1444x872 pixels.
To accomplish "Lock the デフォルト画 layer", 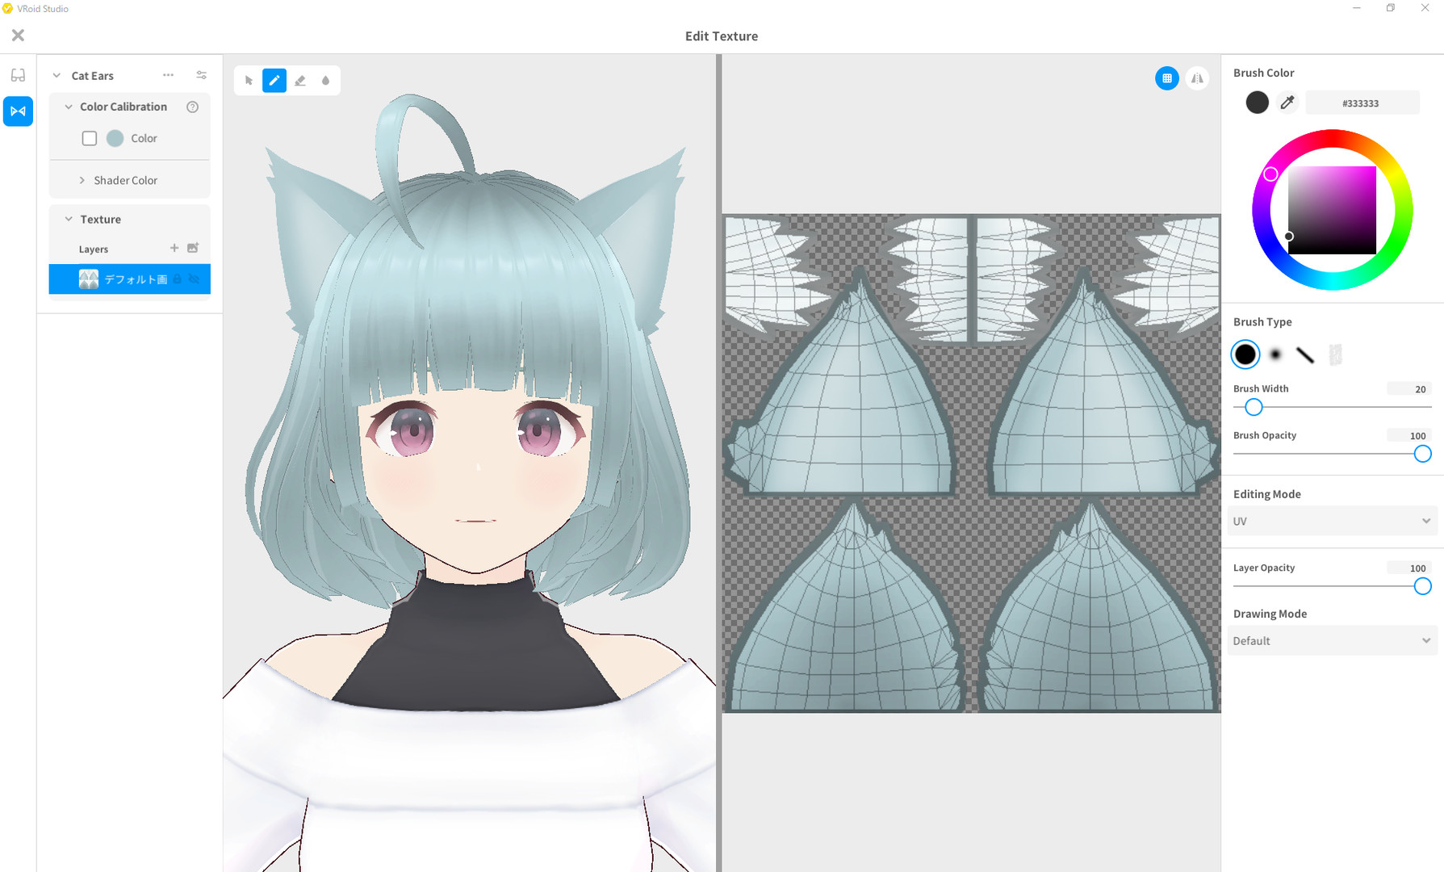I will [177, 279].
